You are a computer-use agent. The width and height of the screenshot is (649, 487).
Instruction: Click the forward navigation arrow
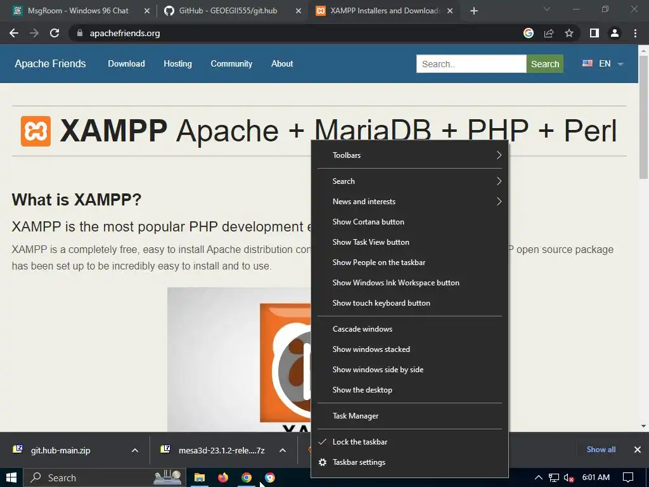pyautogui.click(x=34, y=33)
